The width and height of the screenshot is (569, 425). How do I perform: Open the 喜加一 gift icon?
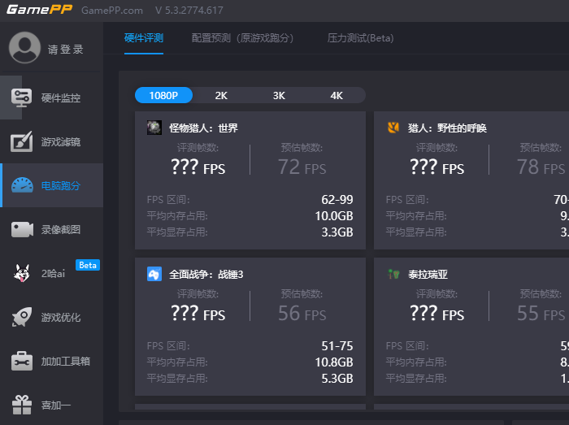(22, 405)
